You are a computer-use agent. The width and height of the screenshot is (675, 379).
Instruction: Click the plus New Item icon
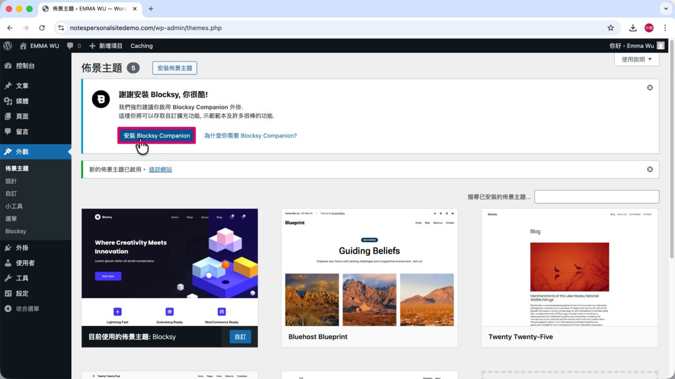[x=92, y=46]
